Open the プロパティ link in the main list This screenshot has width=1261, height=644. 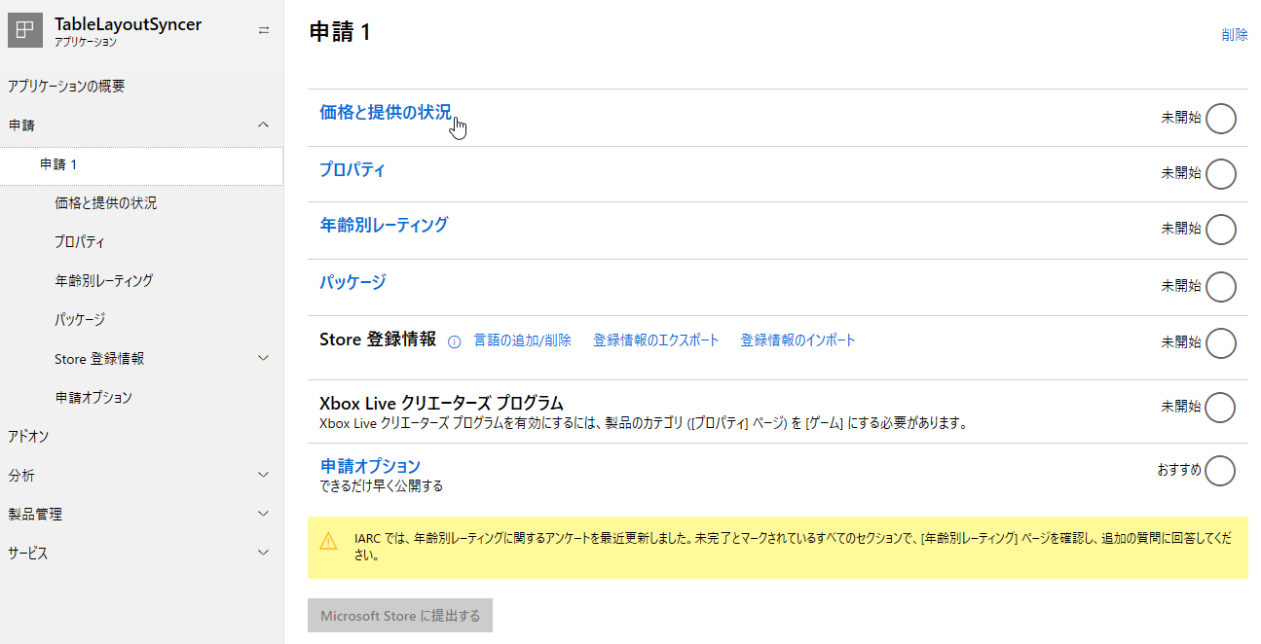pos(352,169)
